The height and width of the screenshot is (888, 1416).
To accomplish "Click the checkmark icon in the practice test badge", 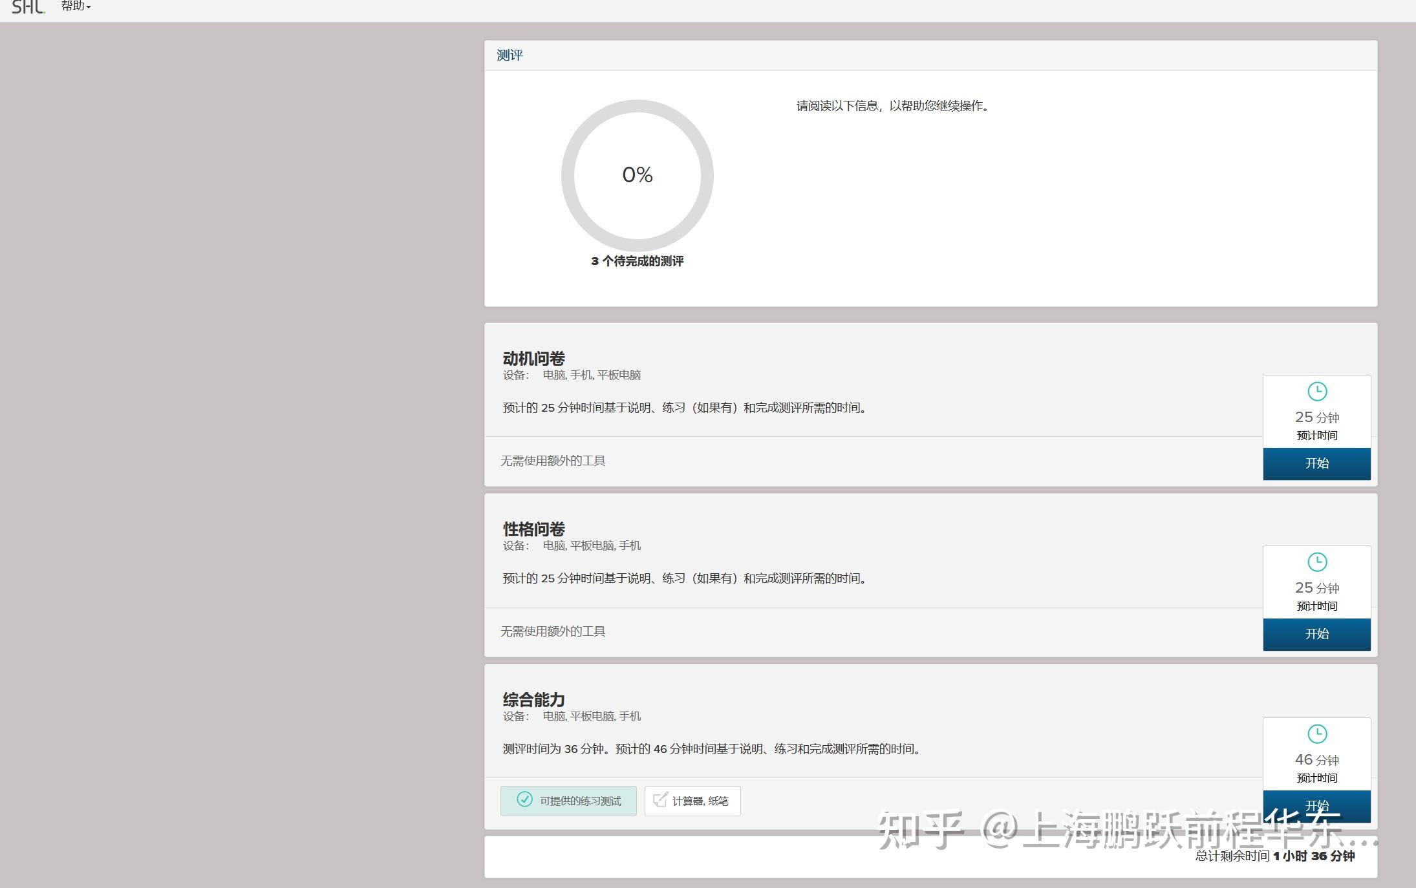I will (524, 800).
